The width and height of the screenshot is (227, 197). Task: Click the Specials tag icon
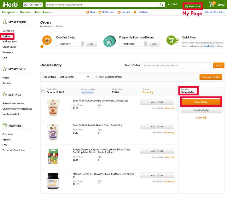click(119, 12)
